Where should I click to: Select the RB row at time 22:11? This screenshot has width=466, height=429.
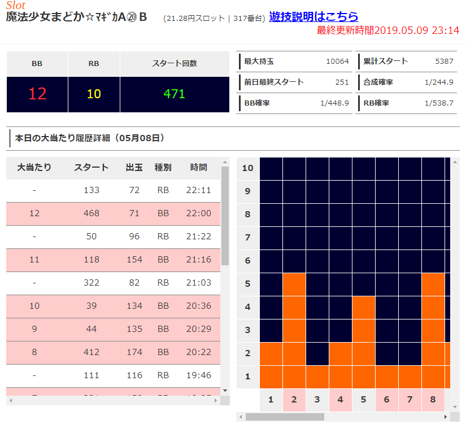pyautogui.click(x=113, y=190)
